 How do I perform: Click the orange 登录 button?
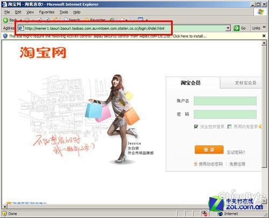[x=209, y=150]
